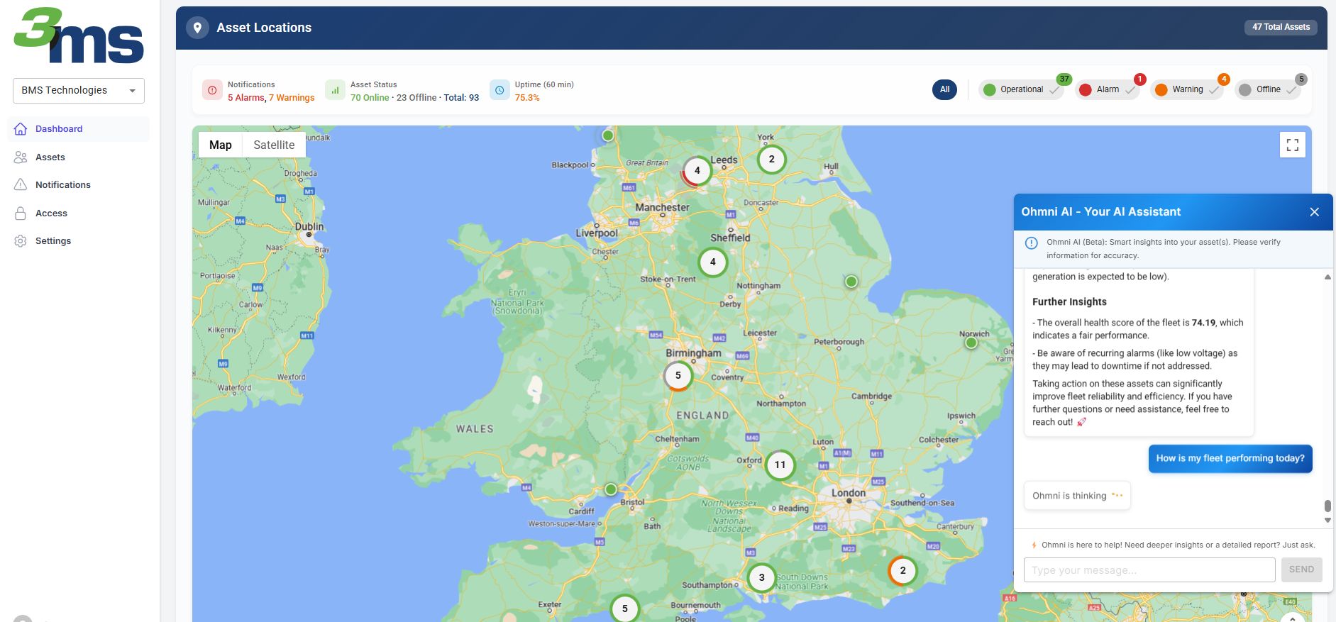Click the green Operational color dot
Viewport: 1336px width, 622px height.
989,89
